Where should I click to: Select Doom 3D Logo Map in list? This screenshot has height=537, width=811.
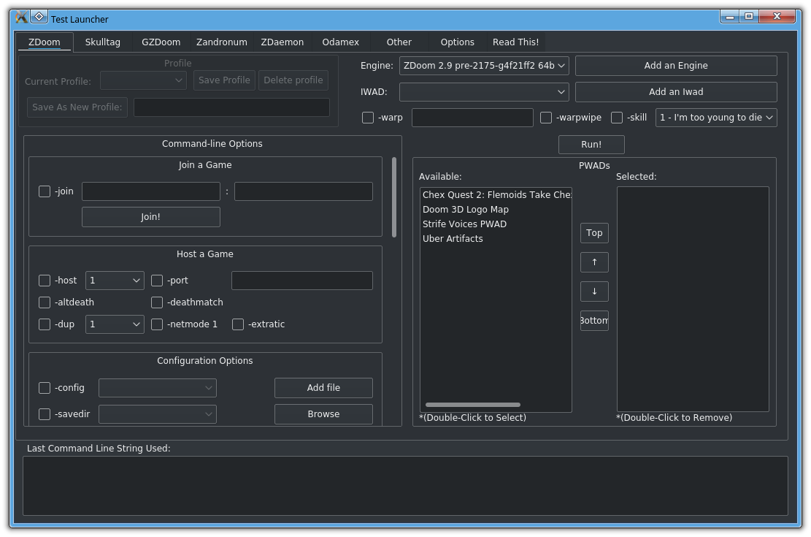(466, 210)
